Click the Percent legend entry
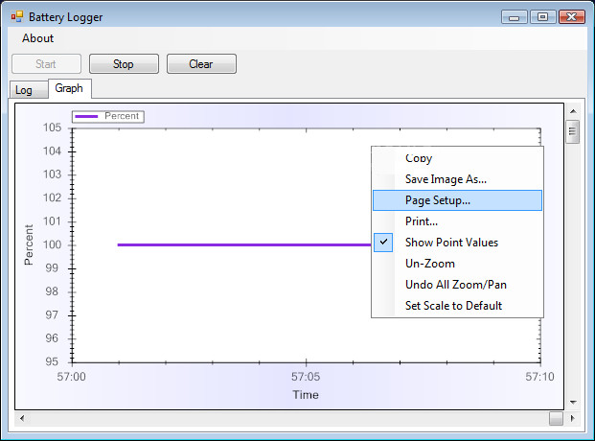 point(107,116)
